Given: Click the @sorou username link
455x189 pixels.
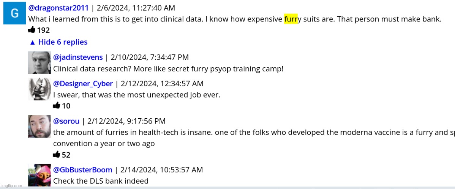Looking at the screenshot, I should pyautogui.click(x=66, y=121).
